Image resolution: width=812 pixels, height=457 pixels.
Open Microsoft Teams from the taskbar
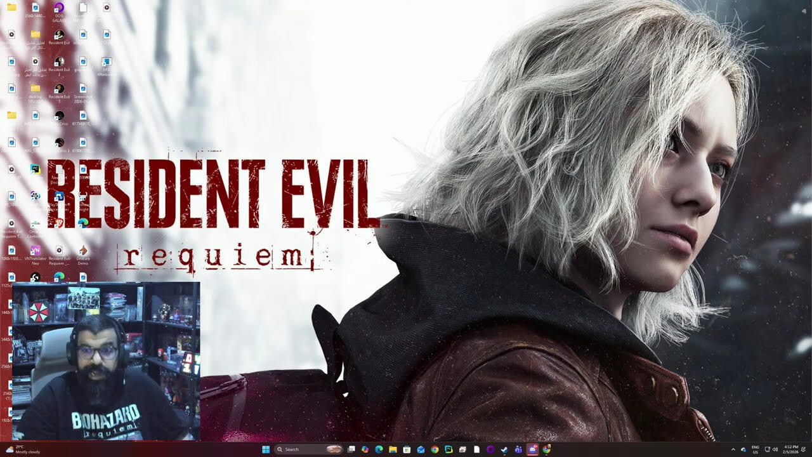click(518, 449)
